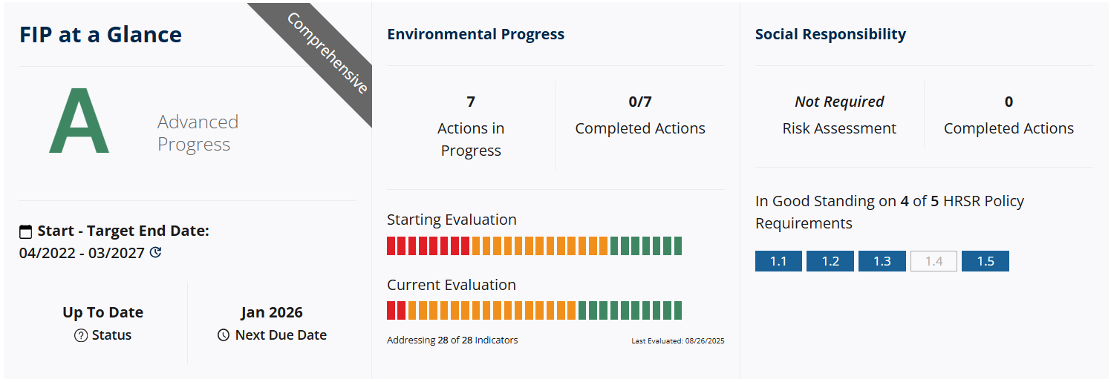Click red segment of Starting Evaluation bar
The width and height of the screenshot is (1111, 382).
tap(428, 246)
